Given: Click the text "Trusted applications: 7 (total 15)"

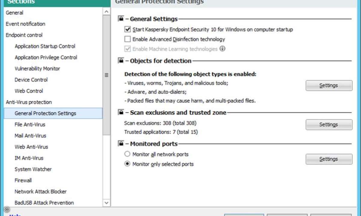Looking at the screenshot, I should pyautogui.click(x=161, y=132).
